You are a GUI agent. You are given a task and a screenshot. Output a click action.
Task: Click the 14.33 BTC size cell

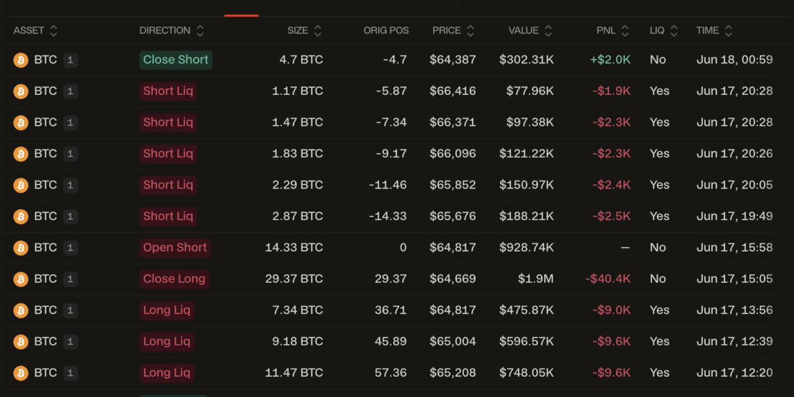click(x=294, y=248)
